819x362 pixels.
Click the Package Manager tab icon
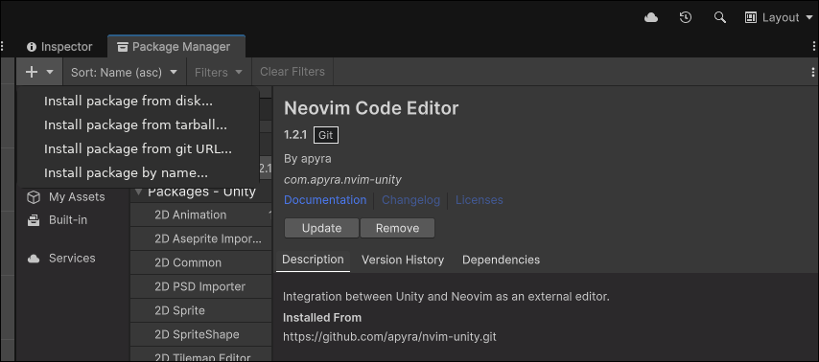coord(123,47)
